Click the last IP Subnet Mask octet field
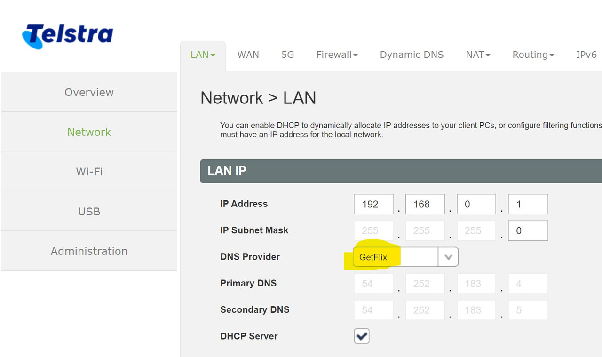Viewport: 602px width, 357px height. 528,230
